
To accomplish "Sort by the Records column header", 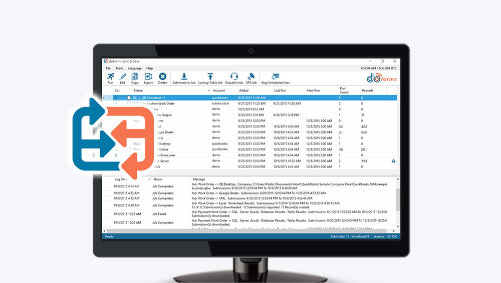I will 367,90.
